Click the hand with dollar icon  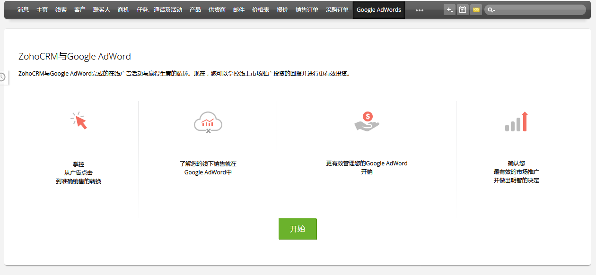367,121
